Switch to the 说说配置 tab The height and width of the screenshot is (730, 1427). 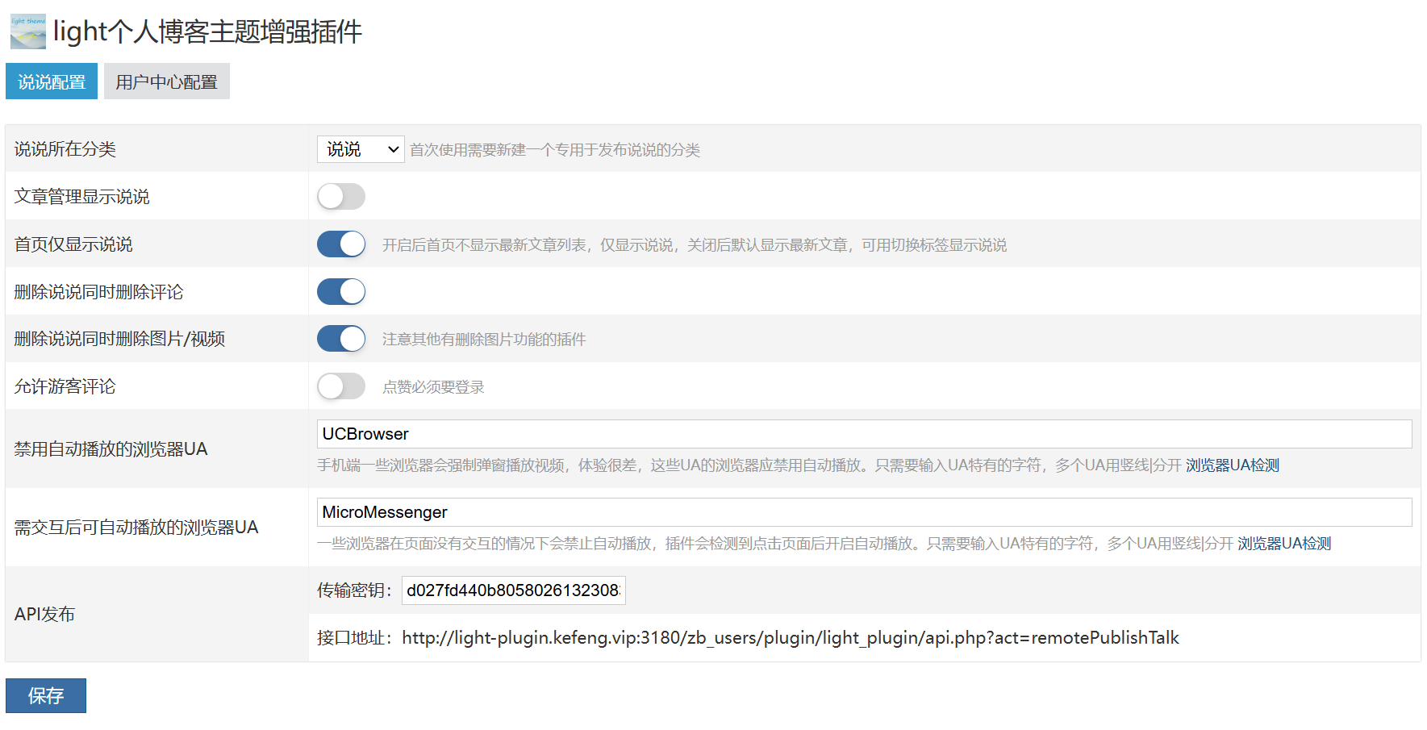click(52, 81)
